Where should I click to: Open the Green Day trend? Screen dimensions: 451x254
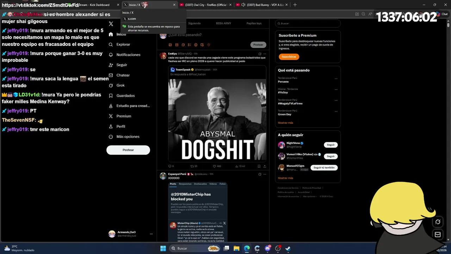(x=284, y=114)
